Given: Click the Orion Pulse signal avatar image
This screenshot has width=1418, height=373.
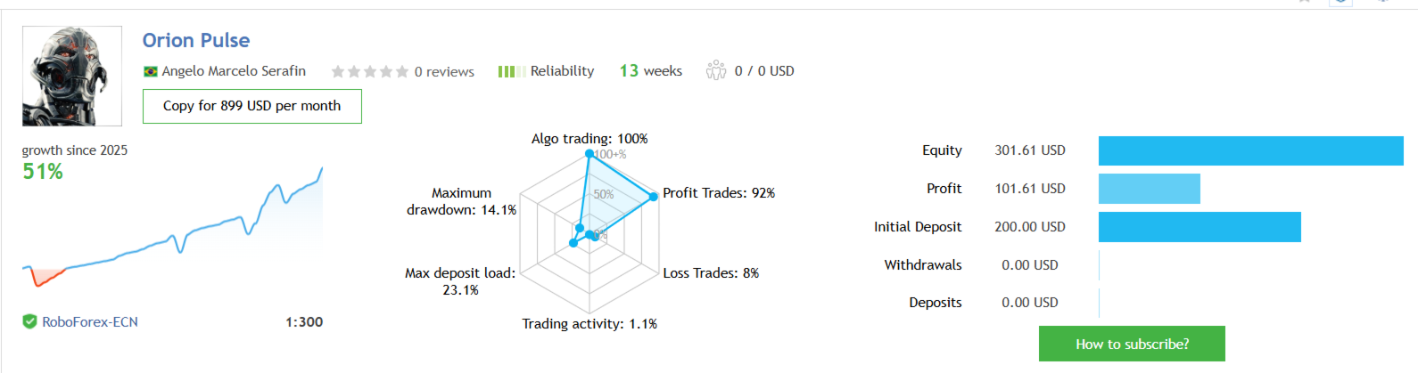Looking at the screenshot, I should [x=72, y=76].
